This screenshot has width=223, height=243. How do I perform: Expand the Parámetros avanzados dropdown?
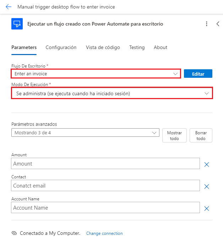pos(154,133)
